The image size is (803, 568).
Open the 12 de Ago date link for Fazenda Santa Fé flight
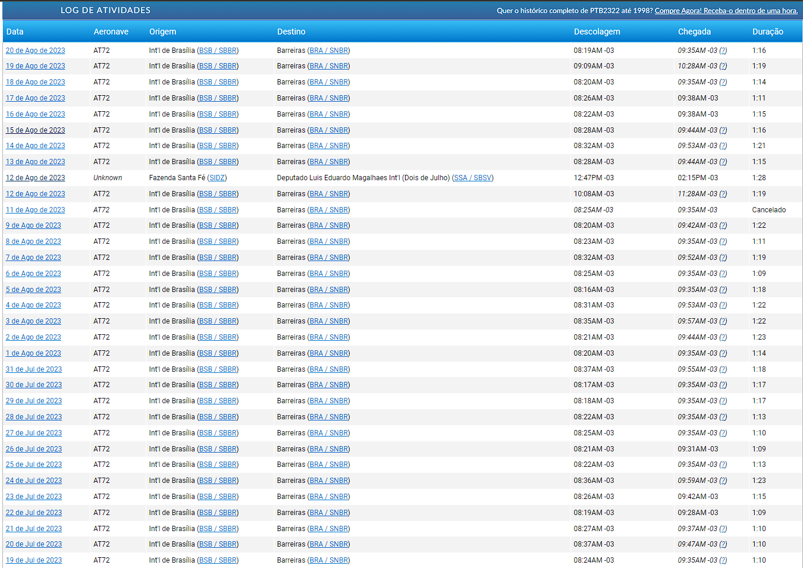coord(36,178)
